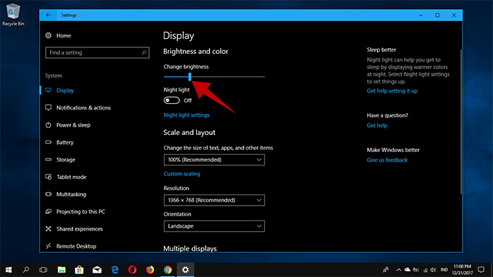
Task: Click the Multitasking icon
Action: [x=48, y=194]
